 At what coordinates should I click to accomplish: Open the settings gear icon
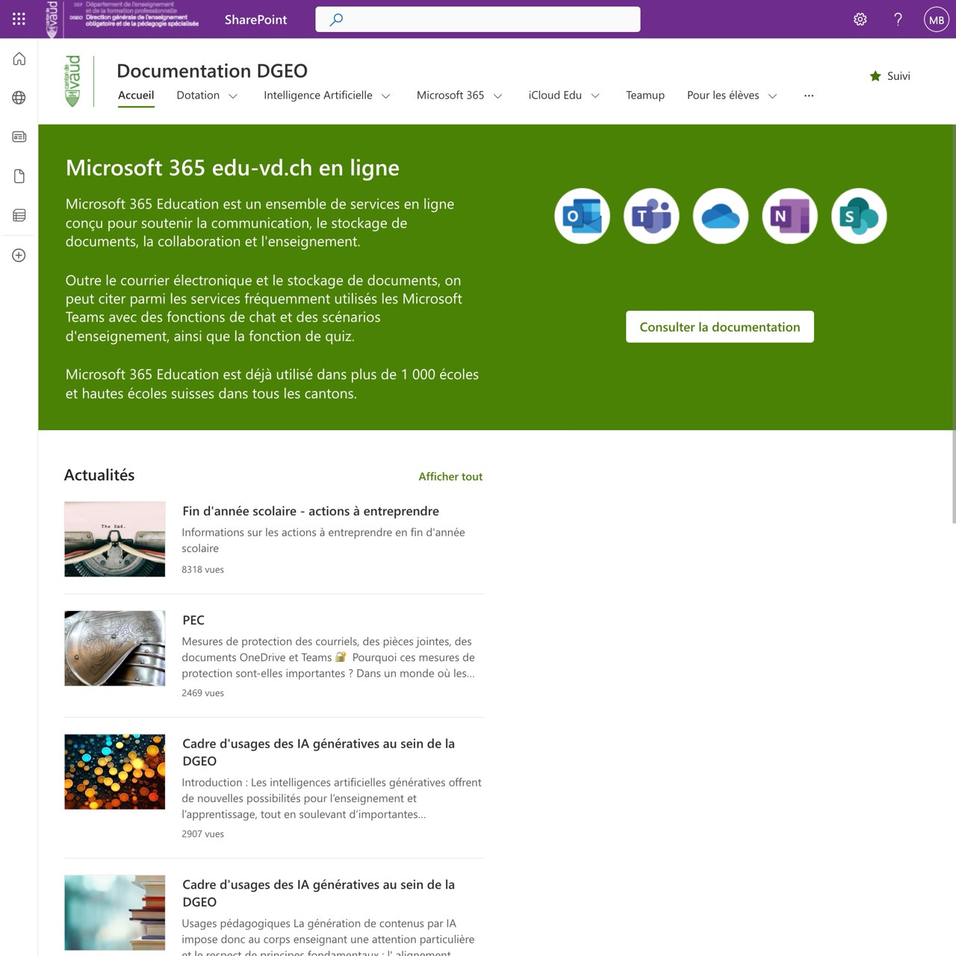(860, 19)
